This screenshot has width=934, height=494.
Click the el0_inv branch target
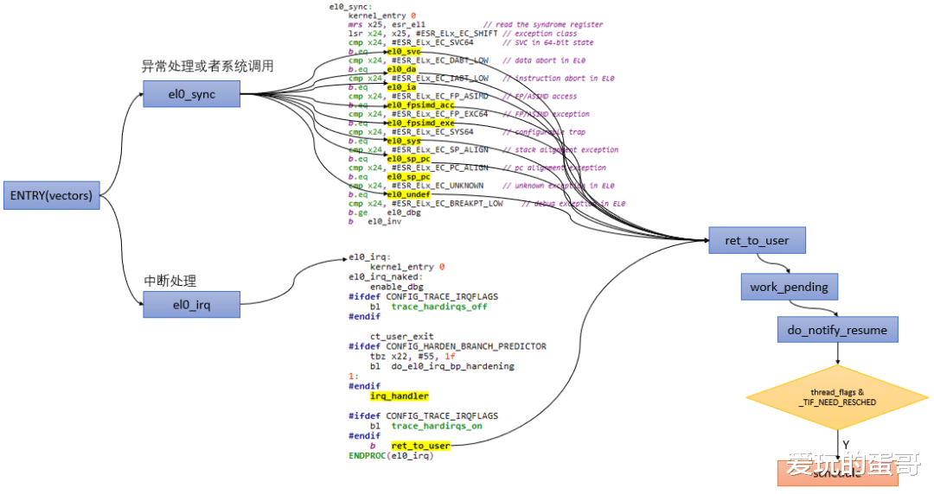point(384,221)
